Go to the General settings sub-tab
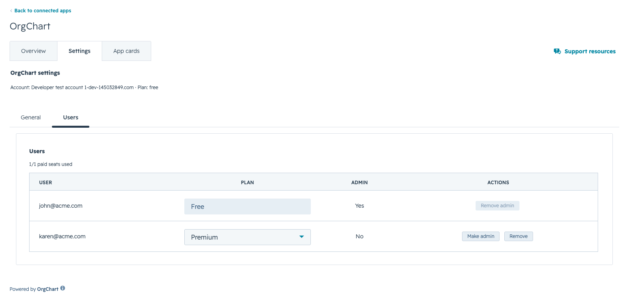This screenshot has height=300, width=630. pos(31,117)
